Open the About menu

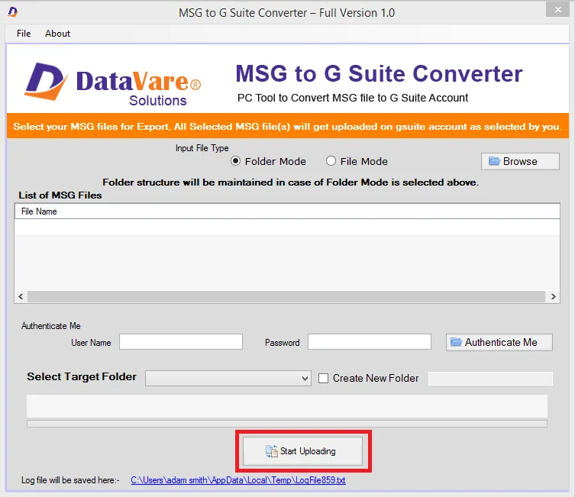pyautogui.click(x=57, y=34)
